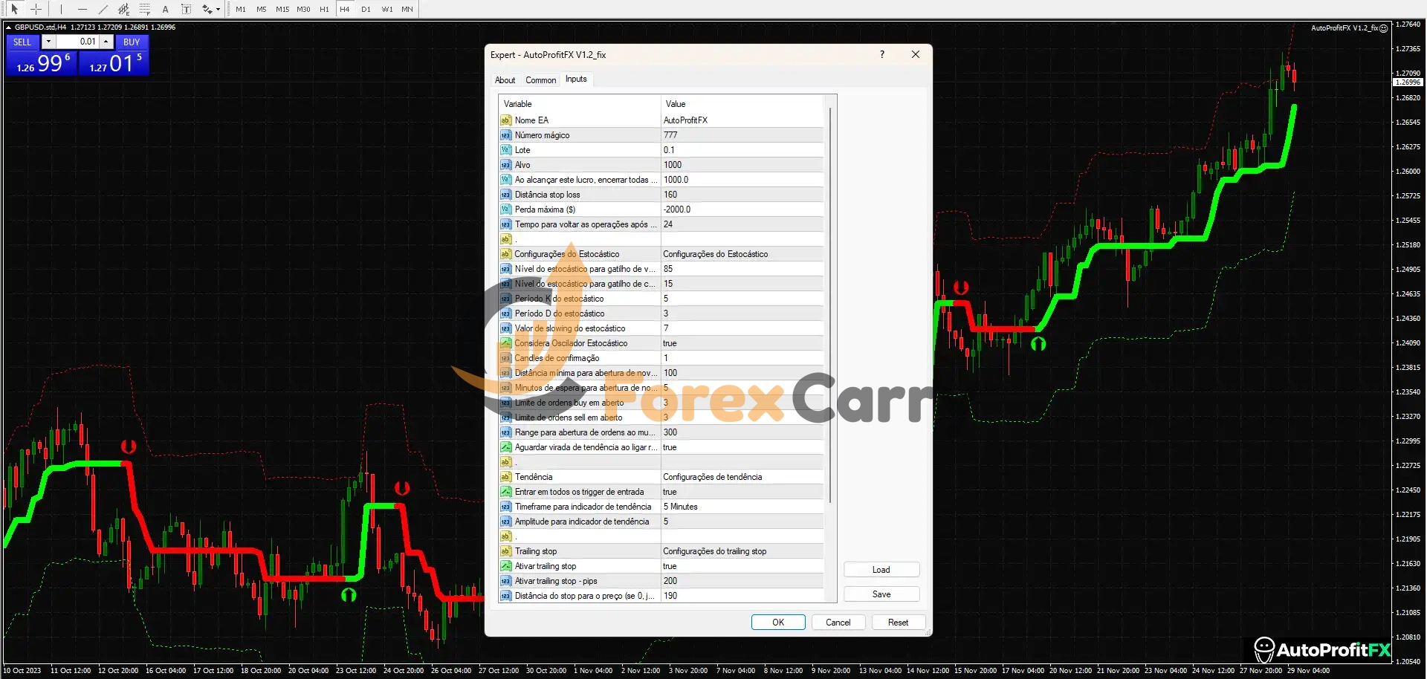Select the H4 timeframe button

[345, 9]
